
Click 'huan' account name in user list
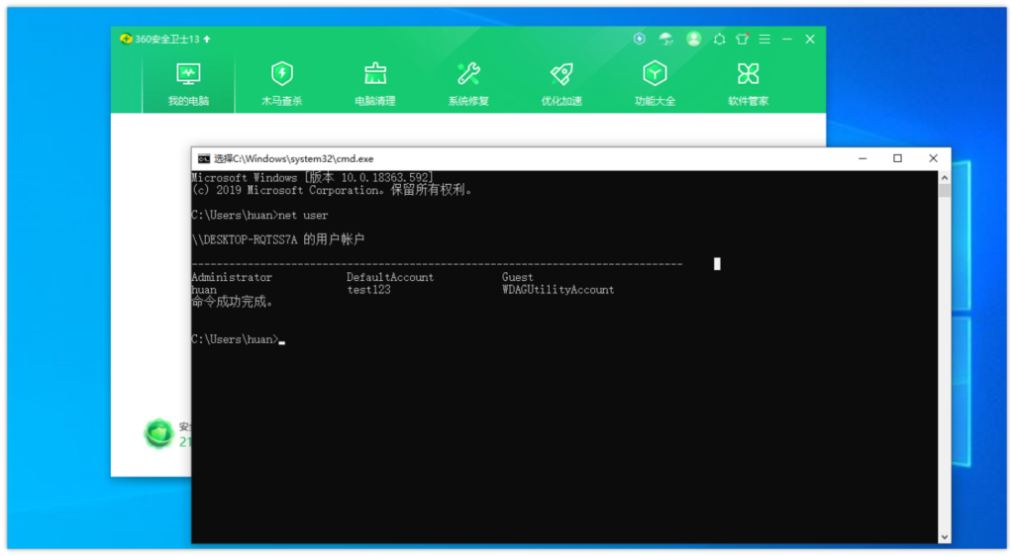204,290
